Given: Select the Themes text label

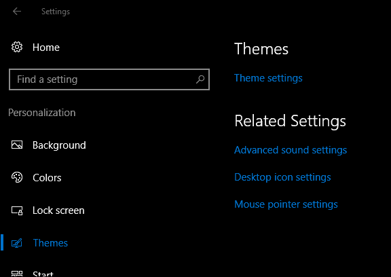Looking at the screenshot, I should (50, 243).
